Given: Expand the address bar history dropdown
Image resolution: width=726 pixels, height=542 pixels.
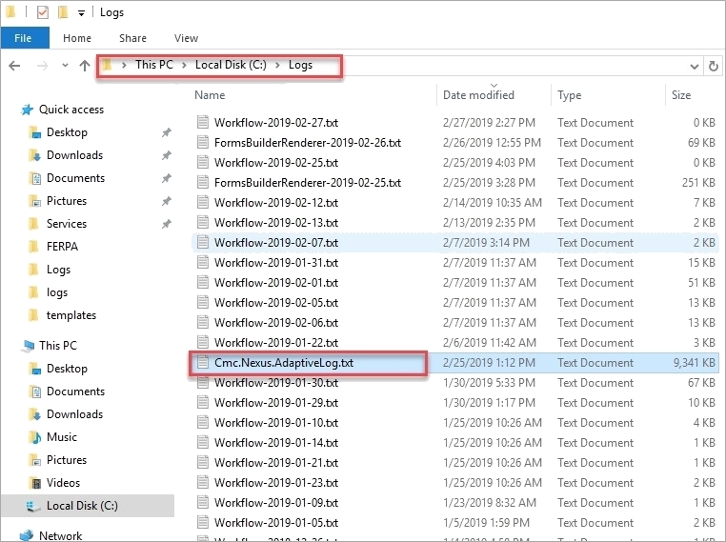Looking at the screenshot, I should pos(694,66).
